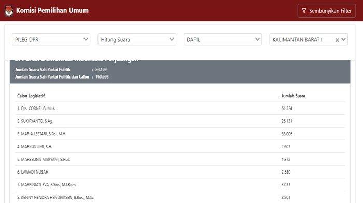Click vote count 61.324
Image resolution: width=363 pixels, height=203 pixels.
pos(287,108)
